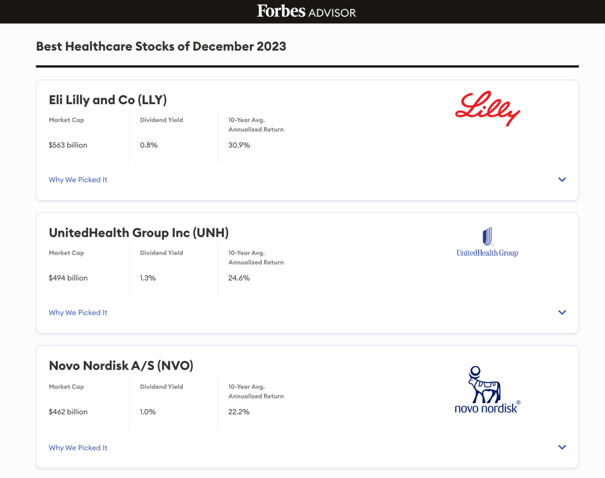Click the red Lilly logo
The image size is (605, 478).
(x=487, y=109)
